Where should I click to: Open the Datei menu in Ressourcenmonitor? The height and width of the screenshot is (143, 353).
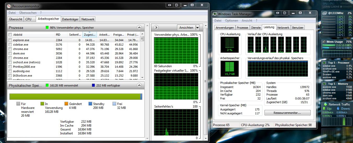click(12, 13)
